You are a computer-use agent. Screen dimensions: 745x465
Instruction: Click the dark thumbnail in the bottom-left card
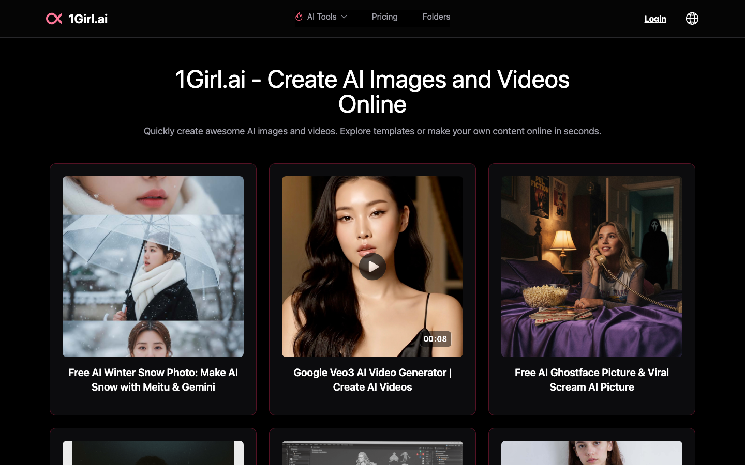(x=153, y=453)
